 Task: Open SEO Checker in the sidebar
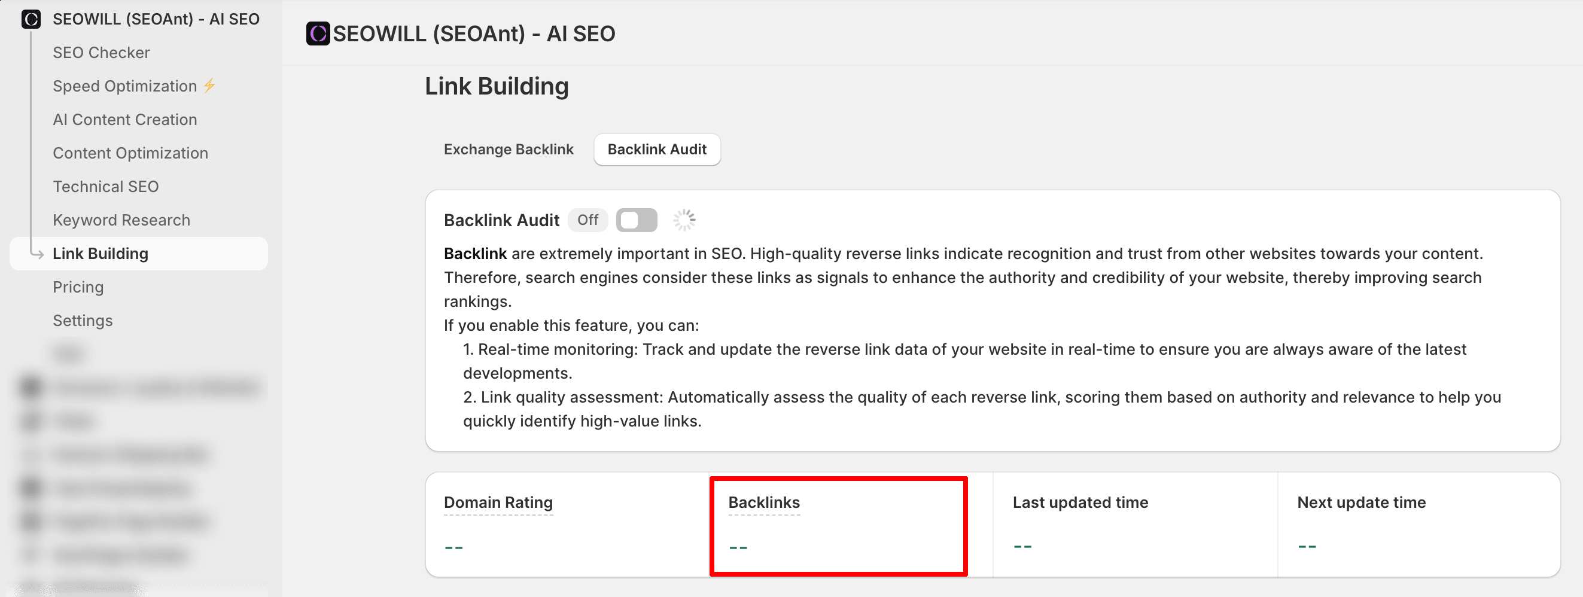[x=101, y=53]
